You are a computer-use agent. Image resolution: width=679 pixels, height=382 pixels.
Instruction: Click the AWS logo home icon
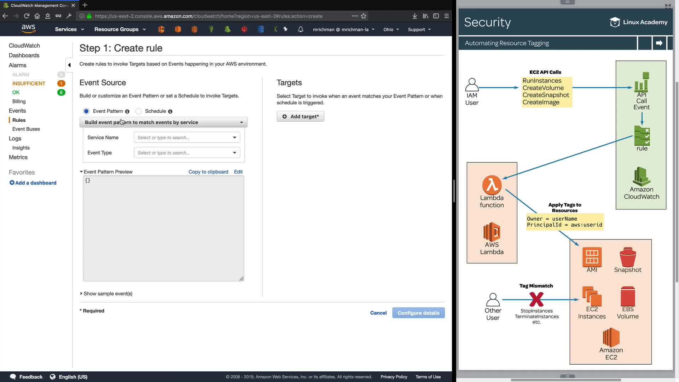pos(28,29)
